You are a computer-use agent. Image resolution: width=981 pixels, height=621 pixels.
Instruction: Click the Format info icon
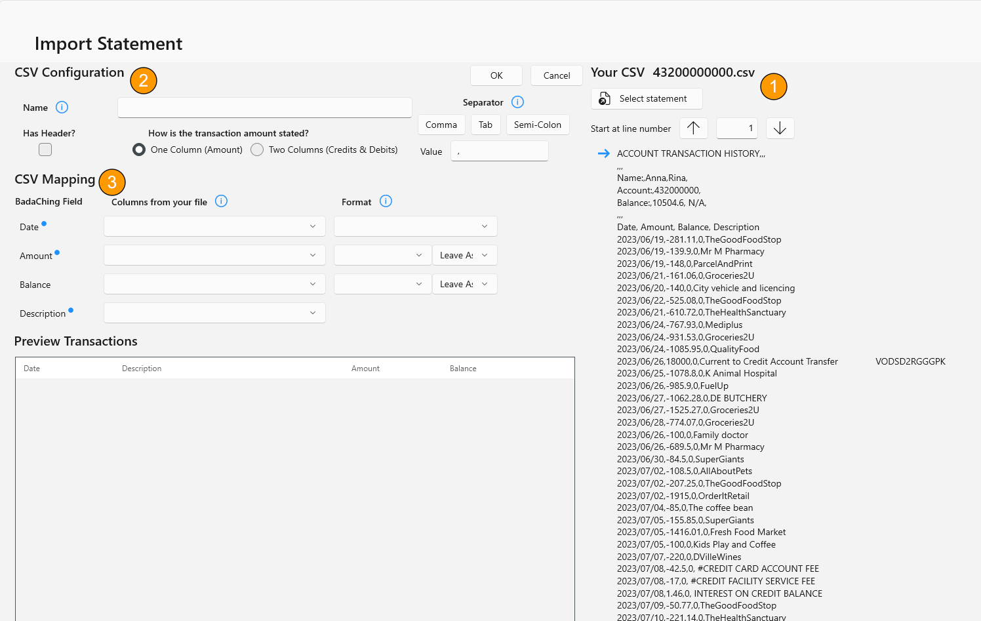pos(386,201)
